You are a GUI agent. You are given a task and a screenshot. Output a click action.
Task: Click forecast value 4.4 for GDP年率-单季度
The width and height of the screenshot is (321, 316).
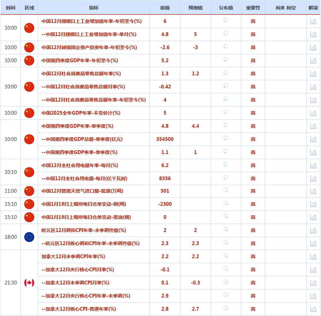point(195,126)
